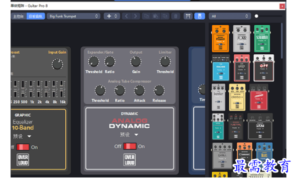Click the stepper arrows beside the plus
295x182 pixels.
[x=116, y=16]
